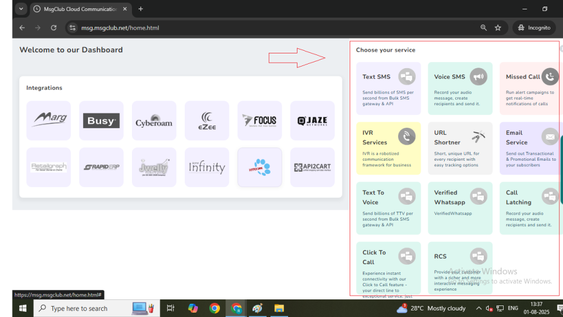Click the Email Service envelope icon
Viewport: 563px width, 317px height.
tap(550, 136)
